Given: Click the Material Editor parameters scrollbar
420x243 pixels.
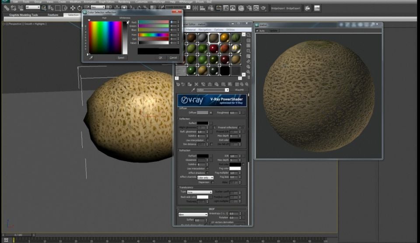Looking at the screenshot, I should [x=249, y=159].
